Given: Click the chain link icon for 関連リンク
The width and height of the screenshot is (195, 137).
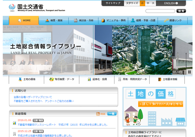Looking at the screenshot, I should [166, 21].
